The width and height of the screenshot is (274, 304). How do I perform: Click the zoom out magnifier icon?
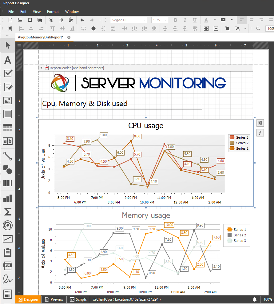(258, 29)
